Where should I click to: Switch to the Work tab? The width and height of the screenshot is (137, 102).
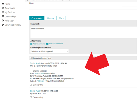coord(61,18)
